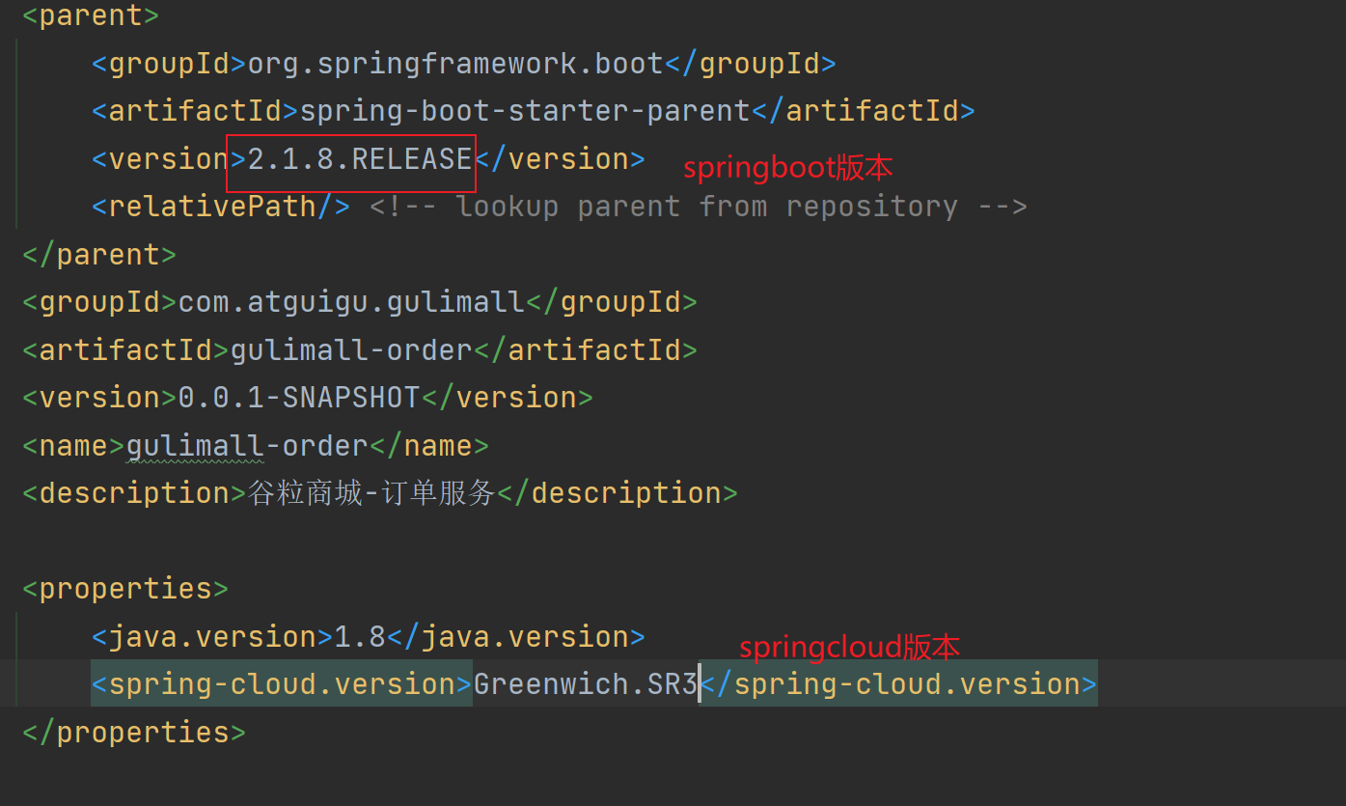Click closing version tag after 2.1.8.RELEASE
The height and width of the screenshot is (806, 1346).
(x=561, y=159)
